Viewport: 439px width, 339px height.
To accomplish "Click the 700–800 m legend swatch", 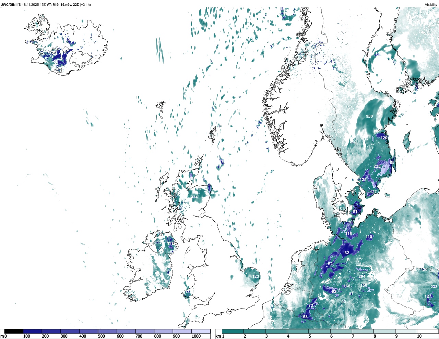I will 145,331.
